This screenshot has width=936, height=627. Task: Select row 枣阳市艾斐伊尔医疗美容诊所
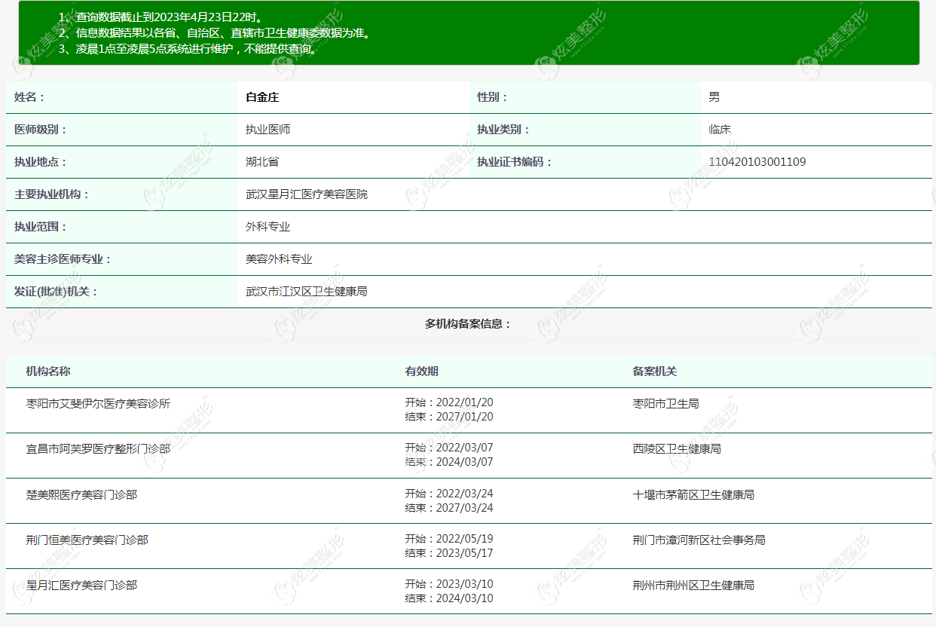pos(469,410)
